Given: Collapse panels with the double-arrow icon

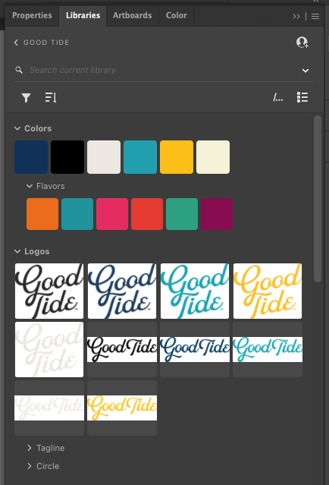Looking at the screenshot, I should (x=296, y=16).
